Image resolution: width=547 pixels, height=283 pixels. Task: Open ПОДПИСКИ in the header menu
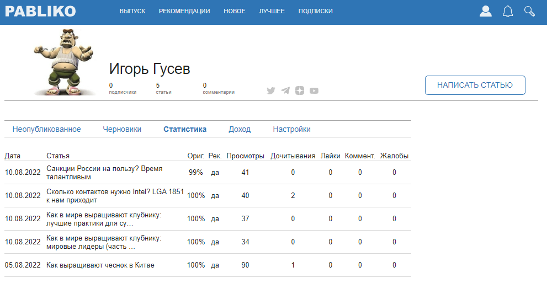tap(315, 11)
